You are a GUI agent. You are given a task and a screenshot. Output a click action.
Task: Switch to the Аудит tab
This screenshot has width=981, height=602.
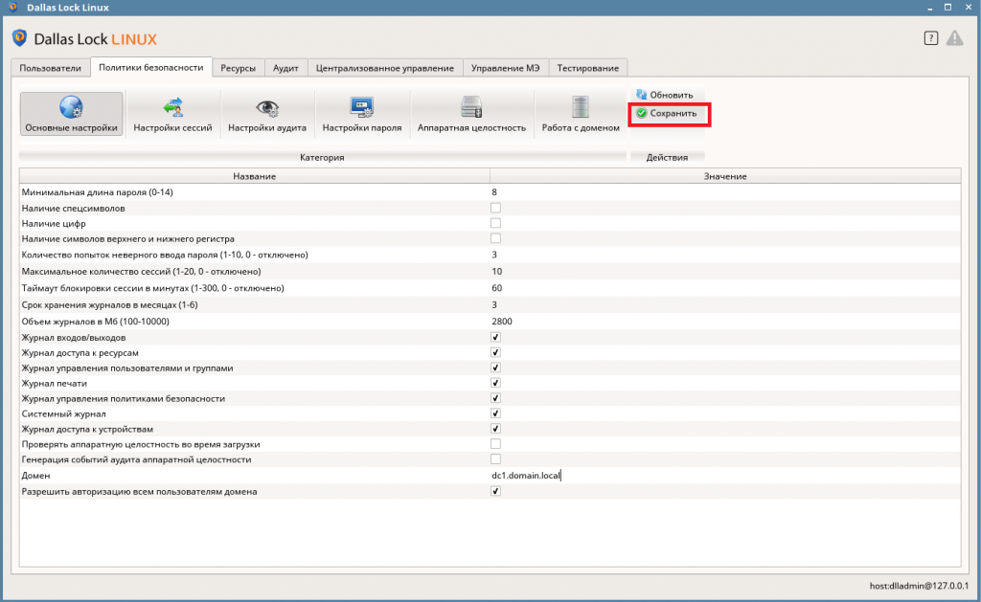point(285,68)
